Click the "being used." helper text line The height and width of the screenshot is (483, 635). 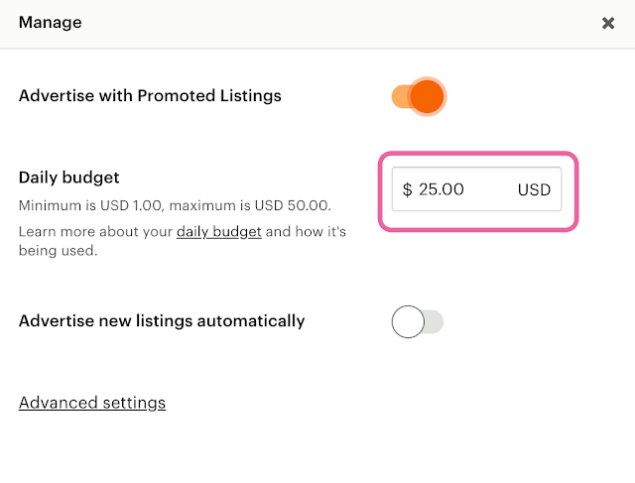58,251
